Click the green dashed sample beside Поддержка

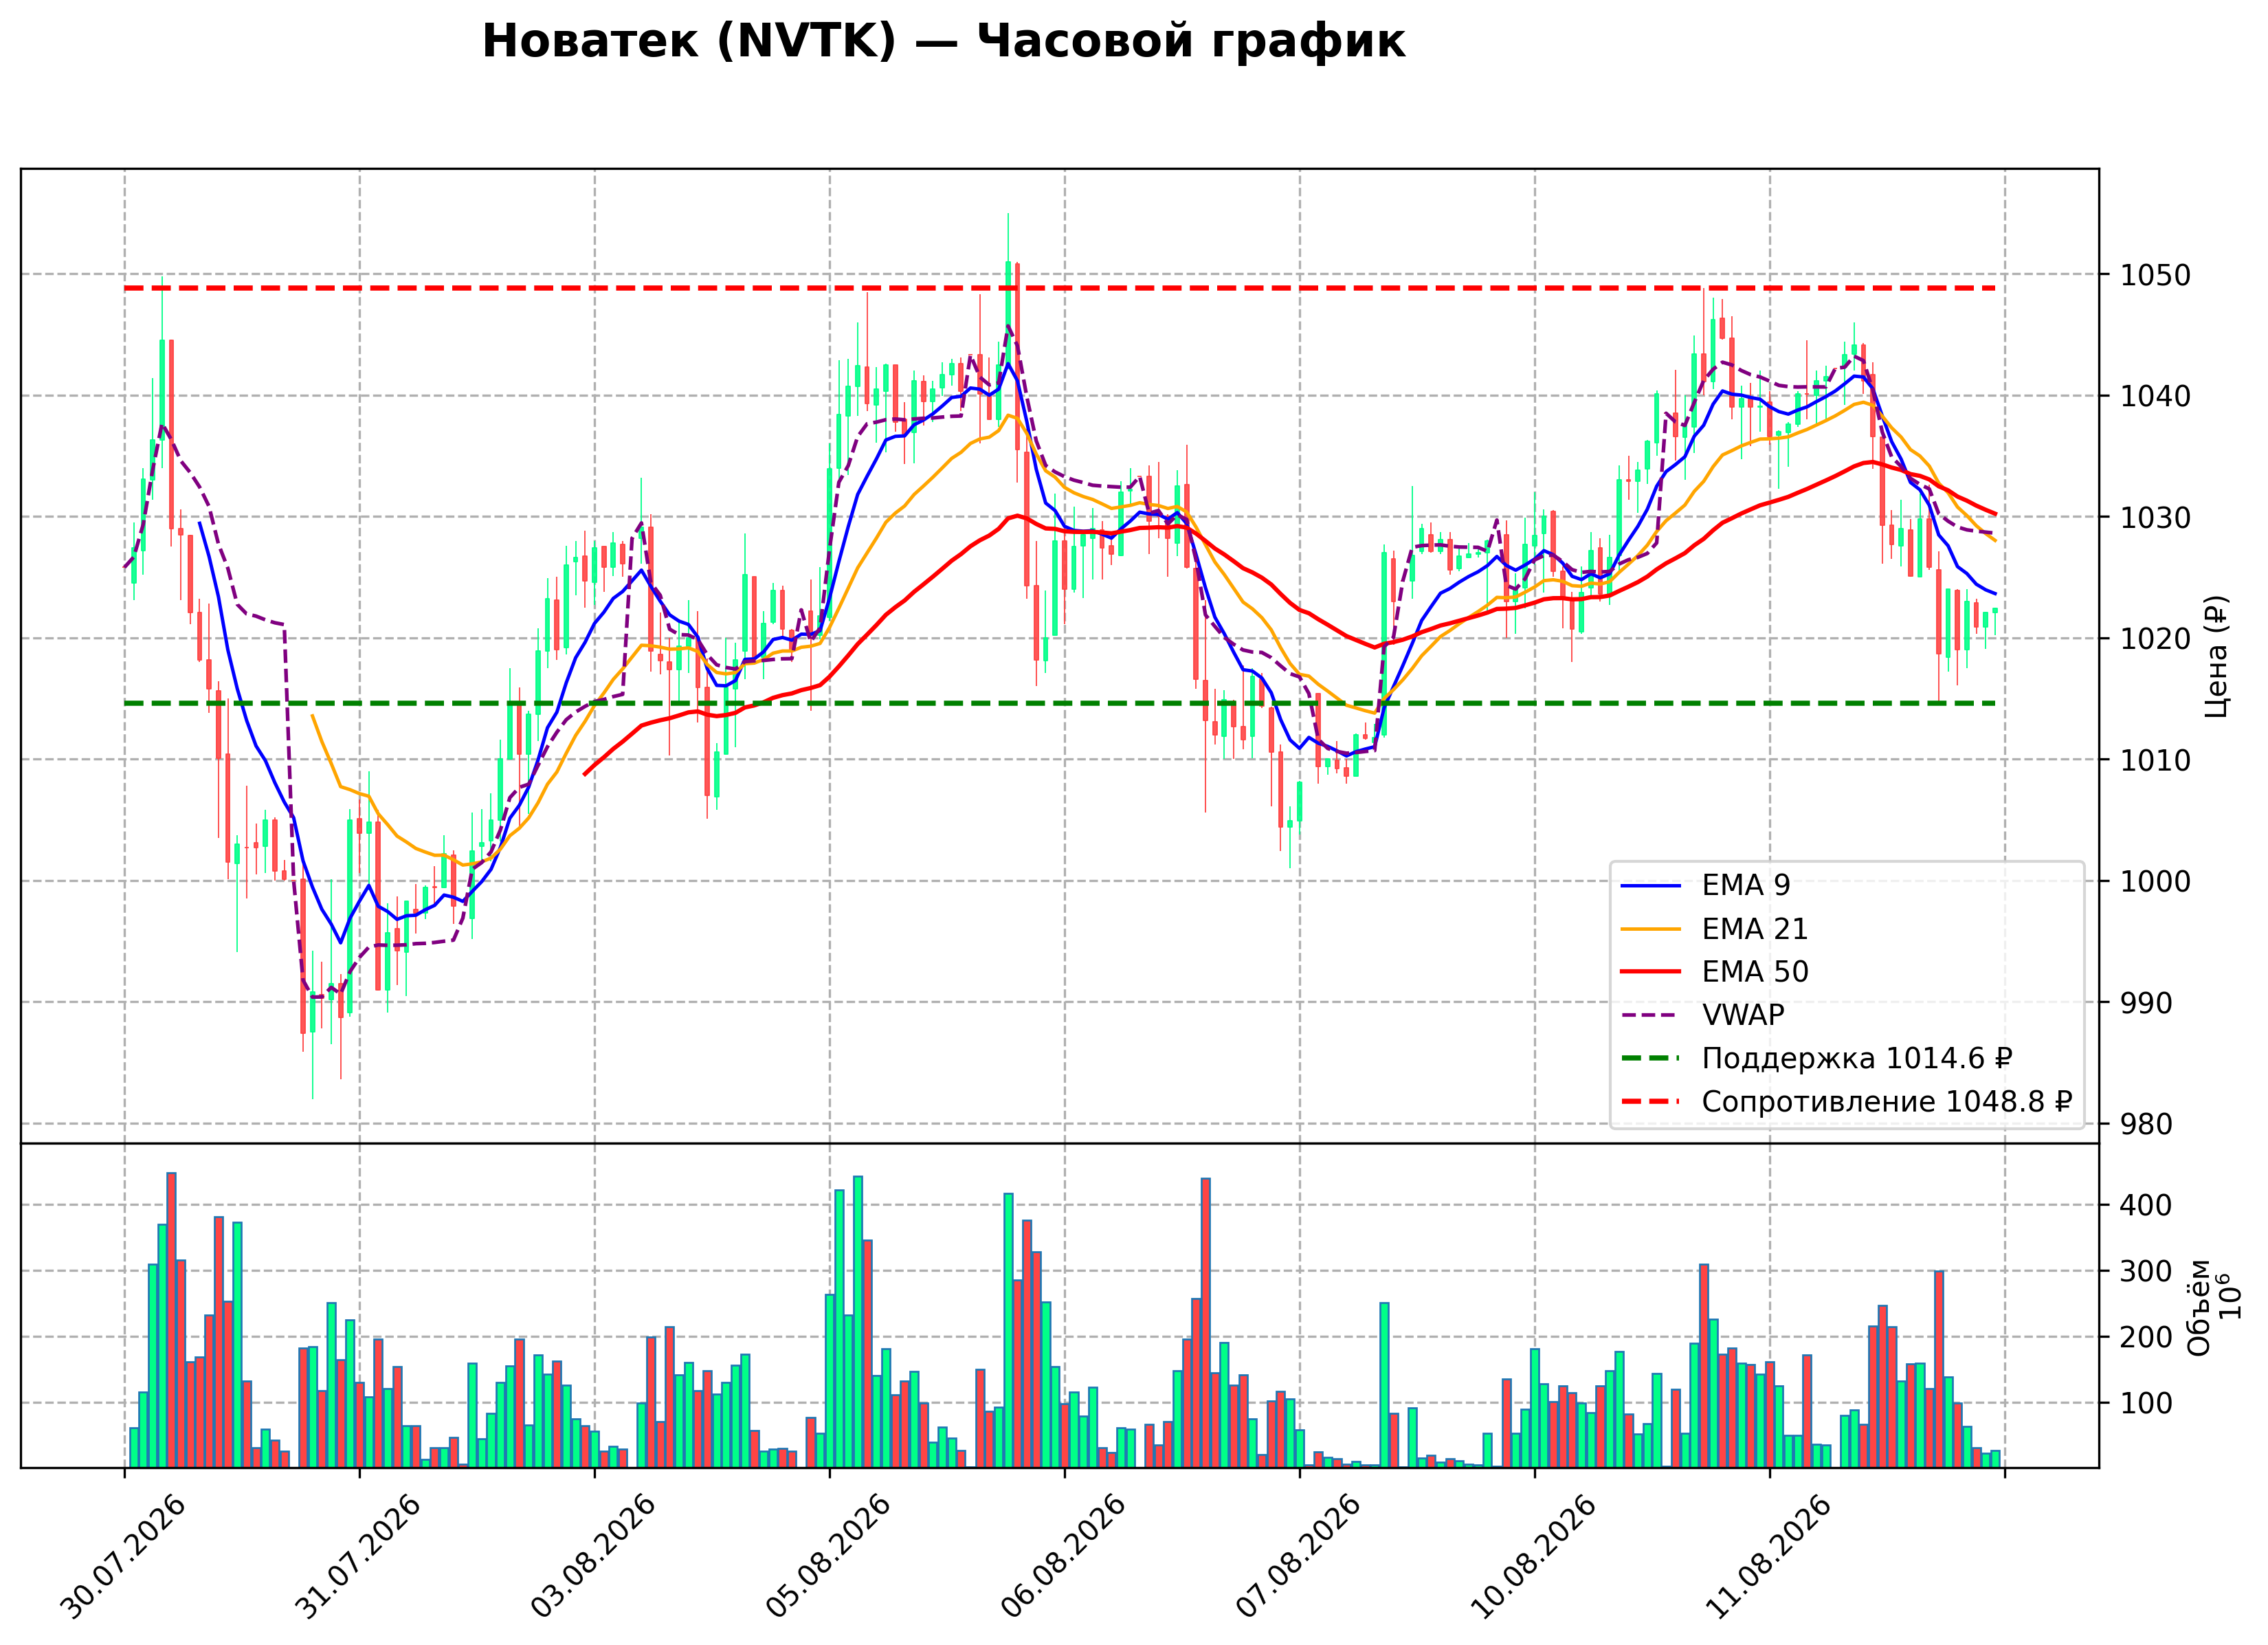(1651, 1058)
